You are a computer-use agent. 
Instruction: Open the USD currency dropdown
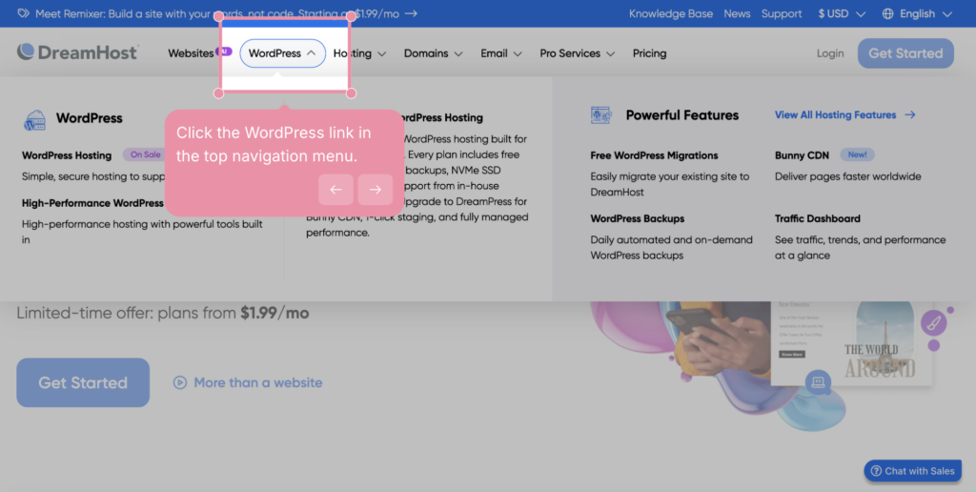click(842, 13)
